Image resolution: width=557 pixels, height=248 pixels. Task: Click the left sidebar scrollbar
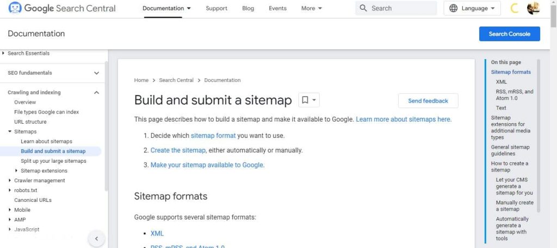[106, 126]
